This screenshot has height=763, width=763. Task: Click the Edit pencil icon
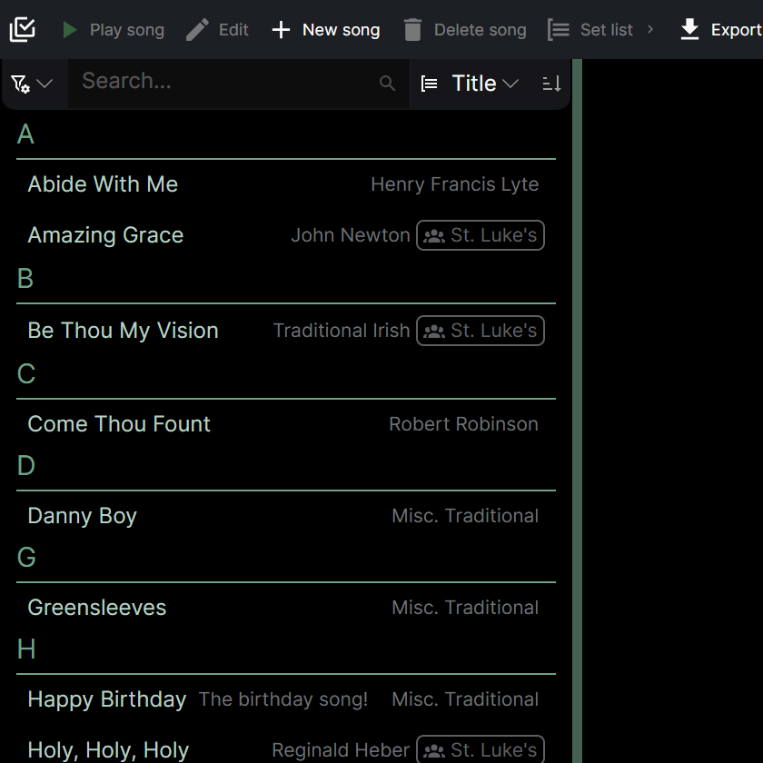click(198, 30)
